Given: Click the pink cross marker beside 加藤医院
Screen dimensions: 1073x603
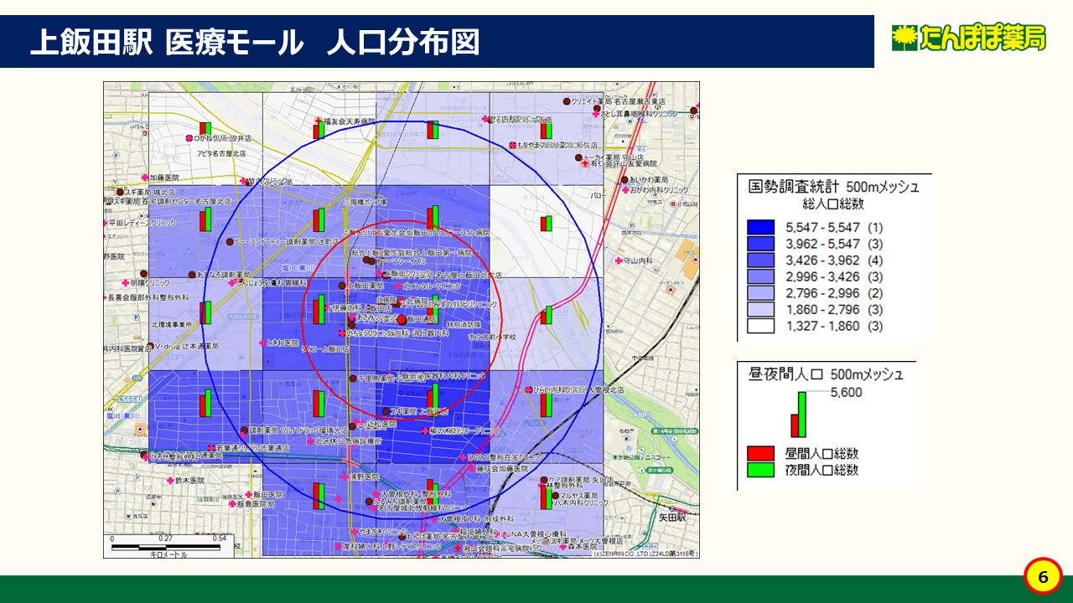Looking at the screenshot, I should [144, 178].
